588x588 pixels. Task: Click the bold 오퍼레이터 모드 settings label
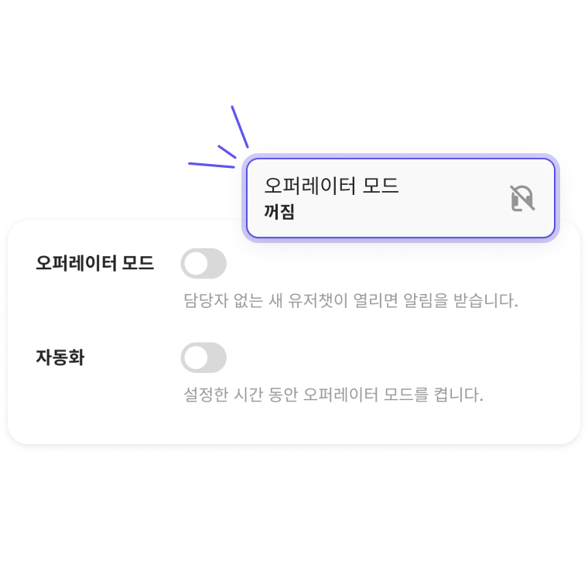pyautogui.click(x=94, y=263)
